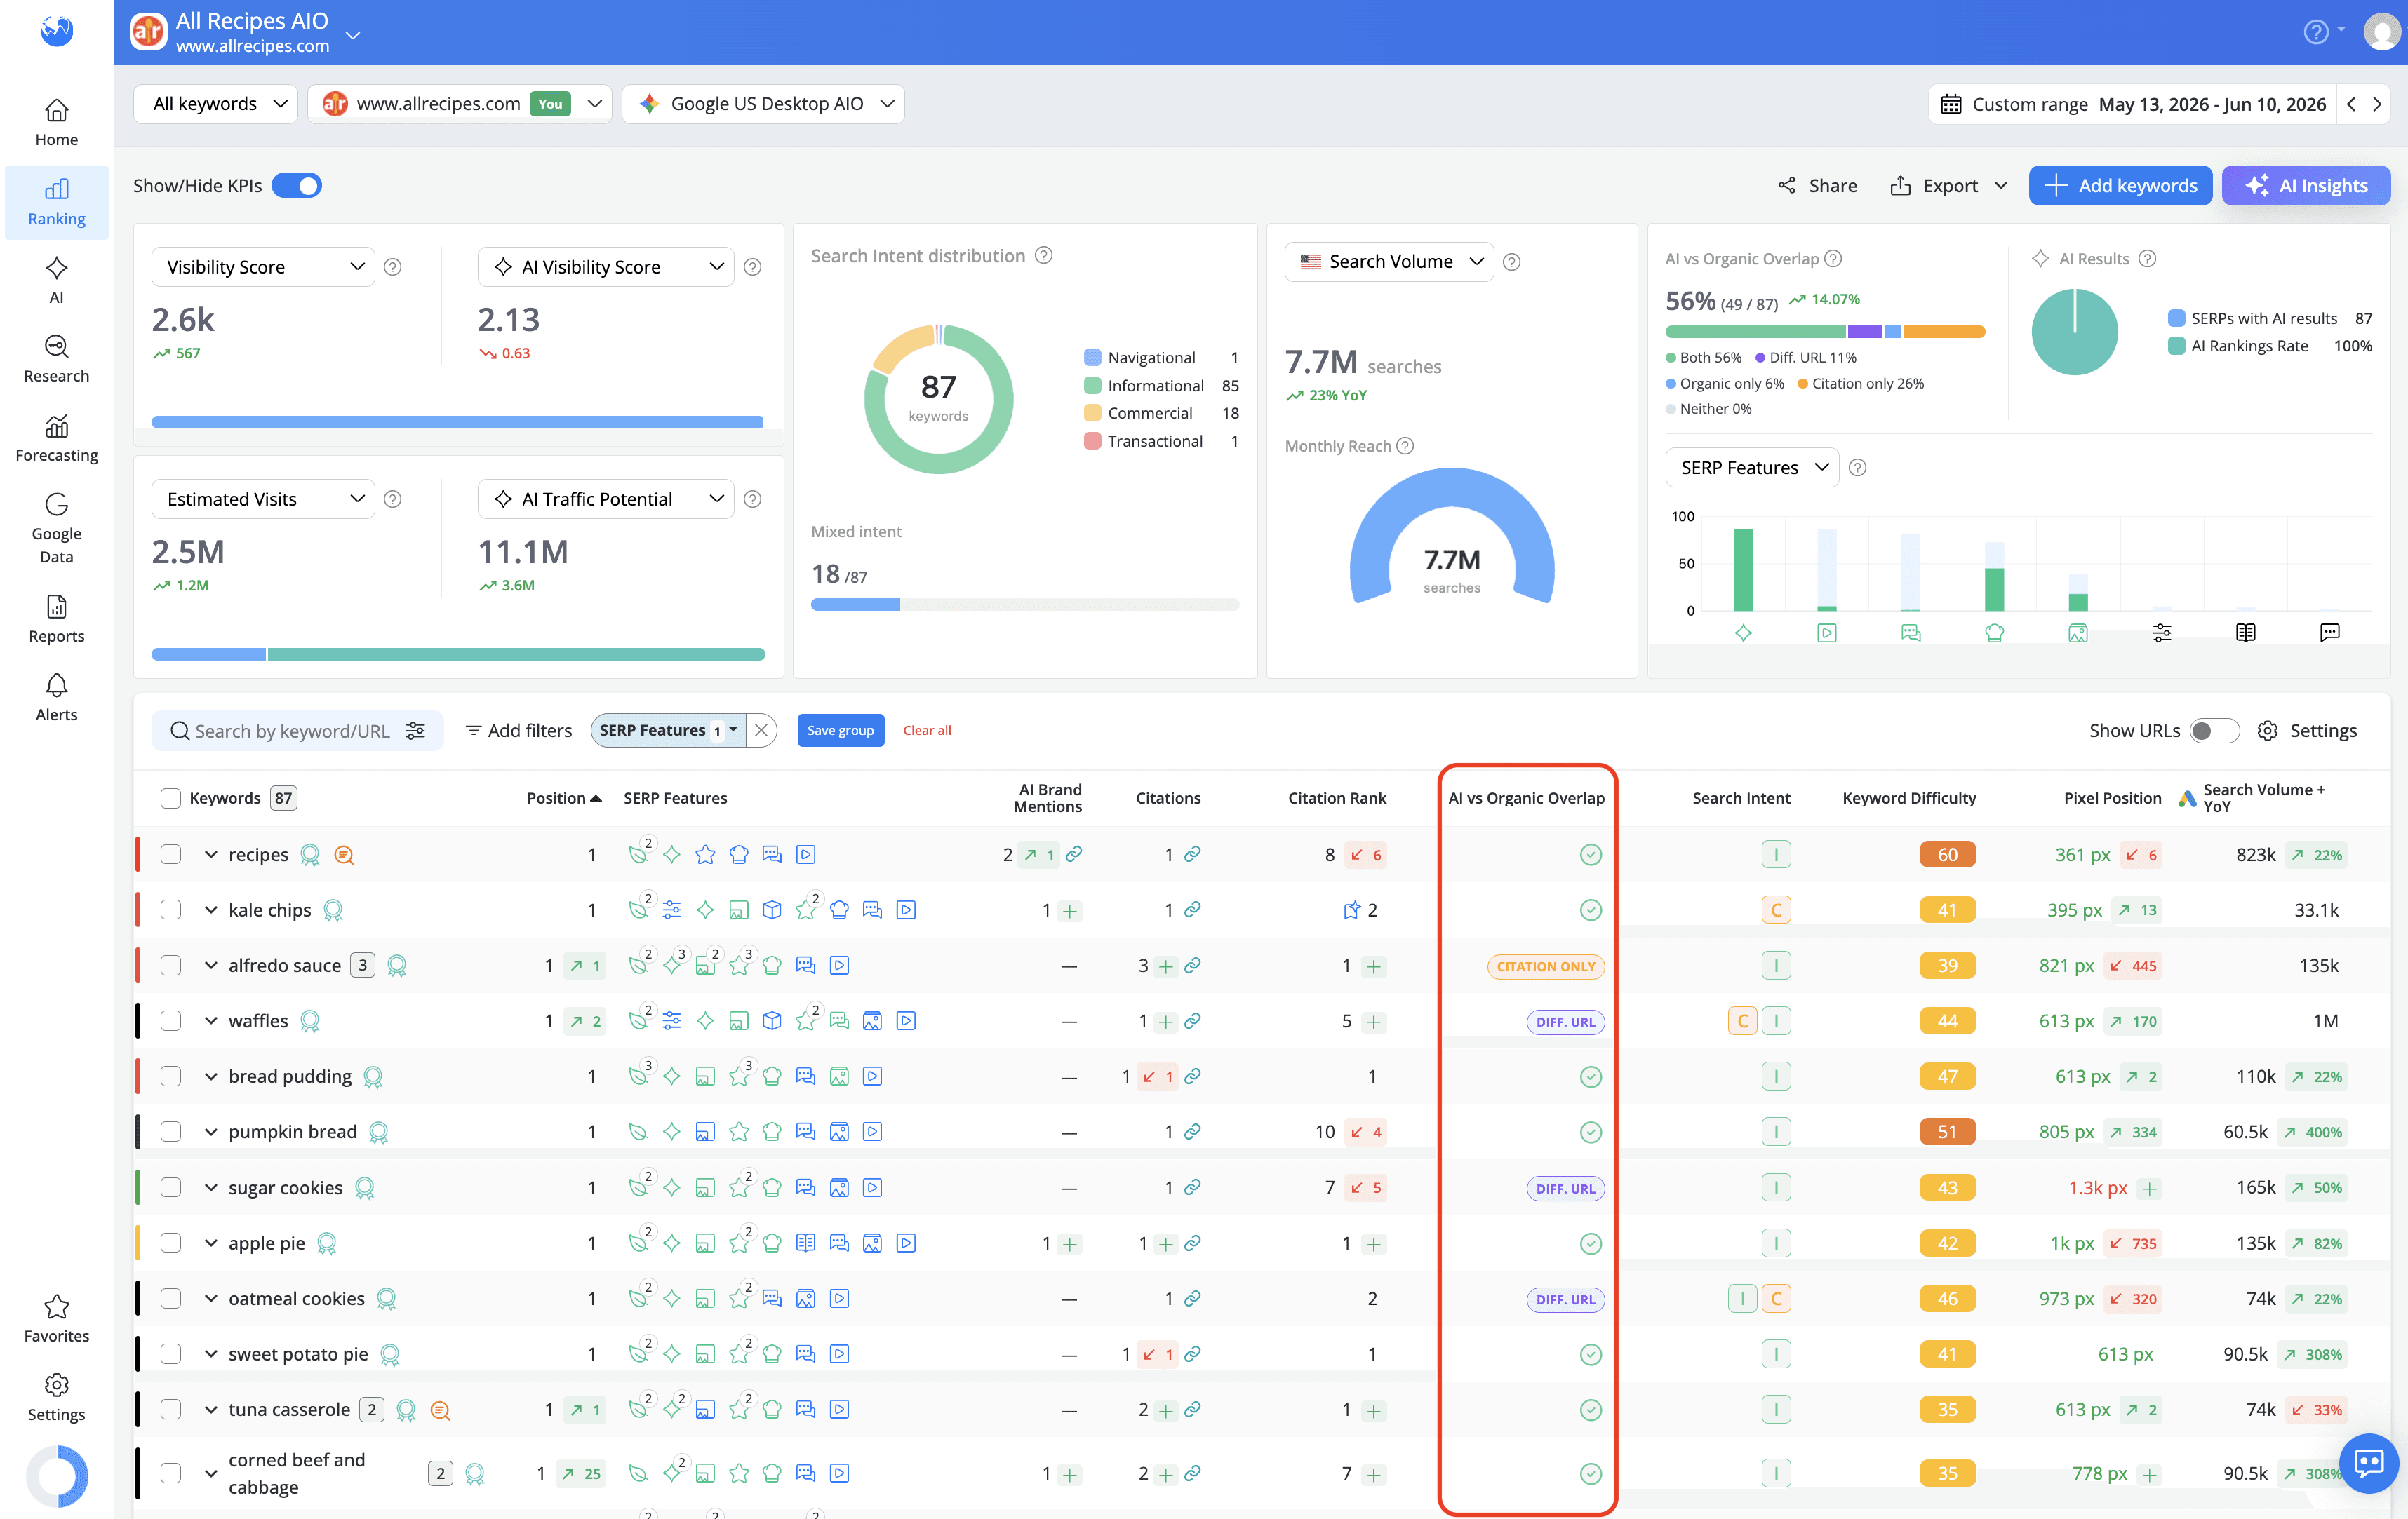Open Google Data in sidebar

pos(56,529)
